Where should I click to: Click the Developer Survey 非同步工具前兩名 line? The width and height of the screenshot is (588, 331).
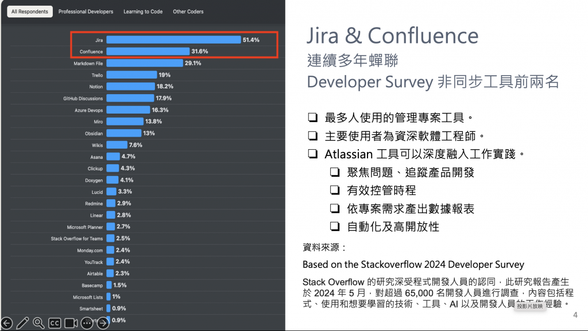[x=433, y=82]
